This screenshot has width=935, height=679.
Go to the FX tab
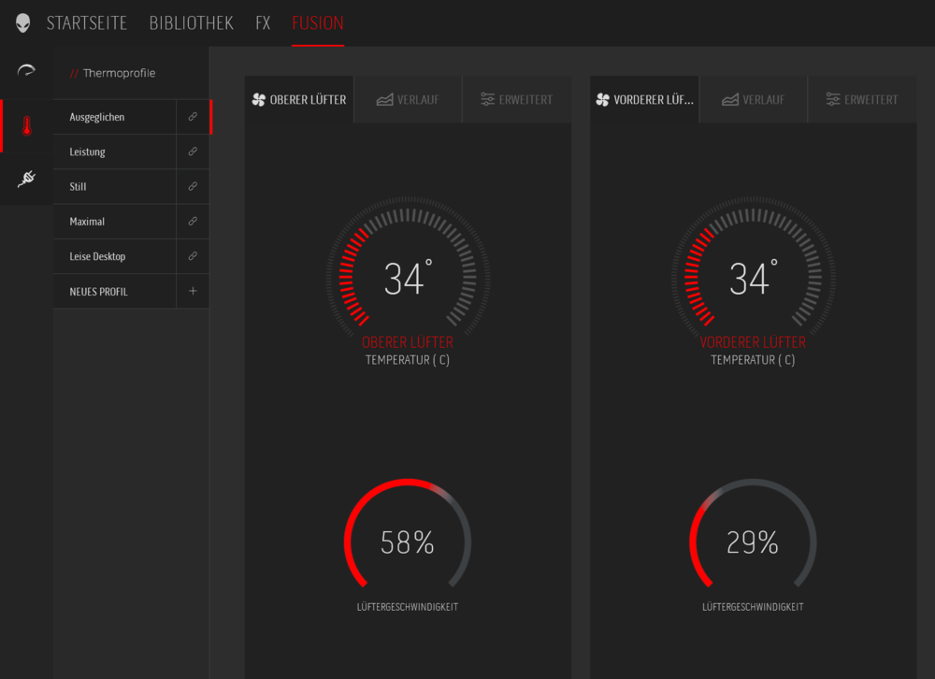263,23
